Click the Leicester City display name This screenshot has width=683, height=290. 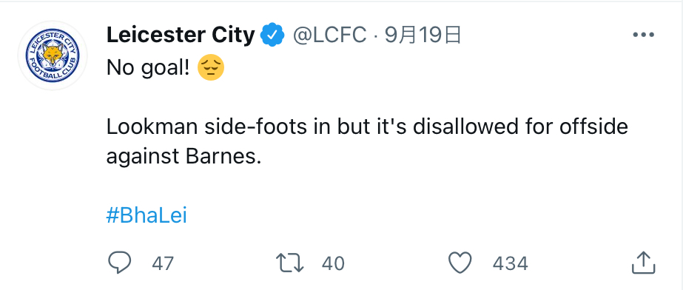(x=181, y=35)
